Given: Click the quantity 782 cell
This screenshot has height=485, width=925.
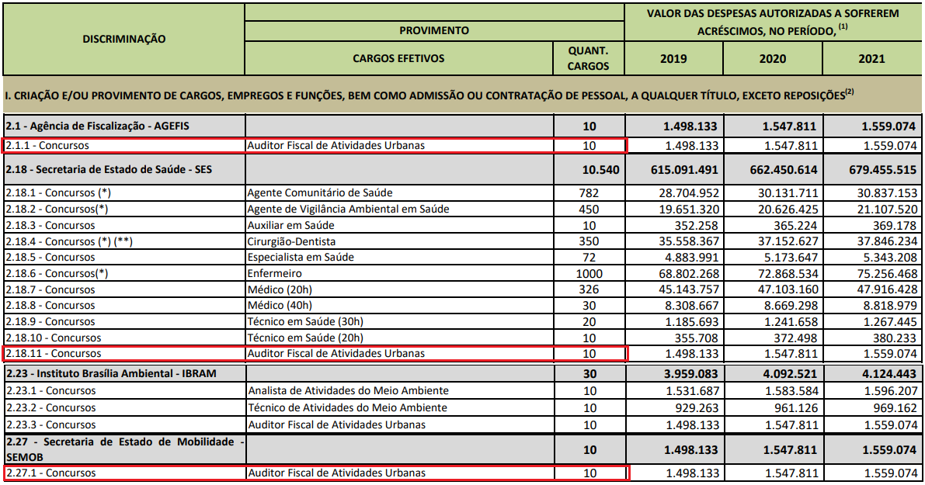Looking at the screenshot, I should (589, 192).
